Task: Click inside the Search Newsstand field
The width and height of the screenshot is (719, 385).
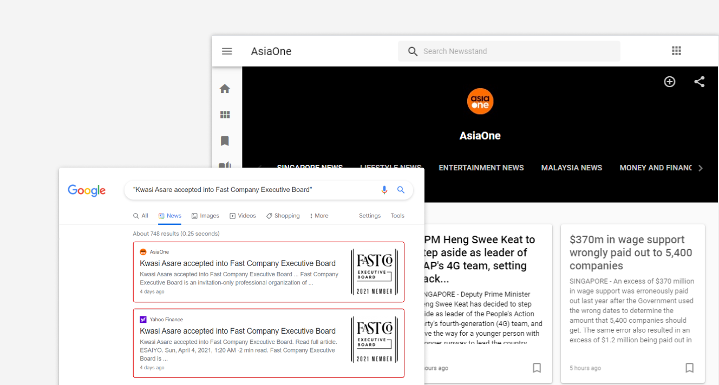Action: (509, 50)
